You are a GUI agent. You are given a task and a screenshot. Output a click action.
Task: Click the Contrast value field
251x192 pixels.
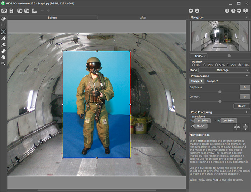[245, 97]
